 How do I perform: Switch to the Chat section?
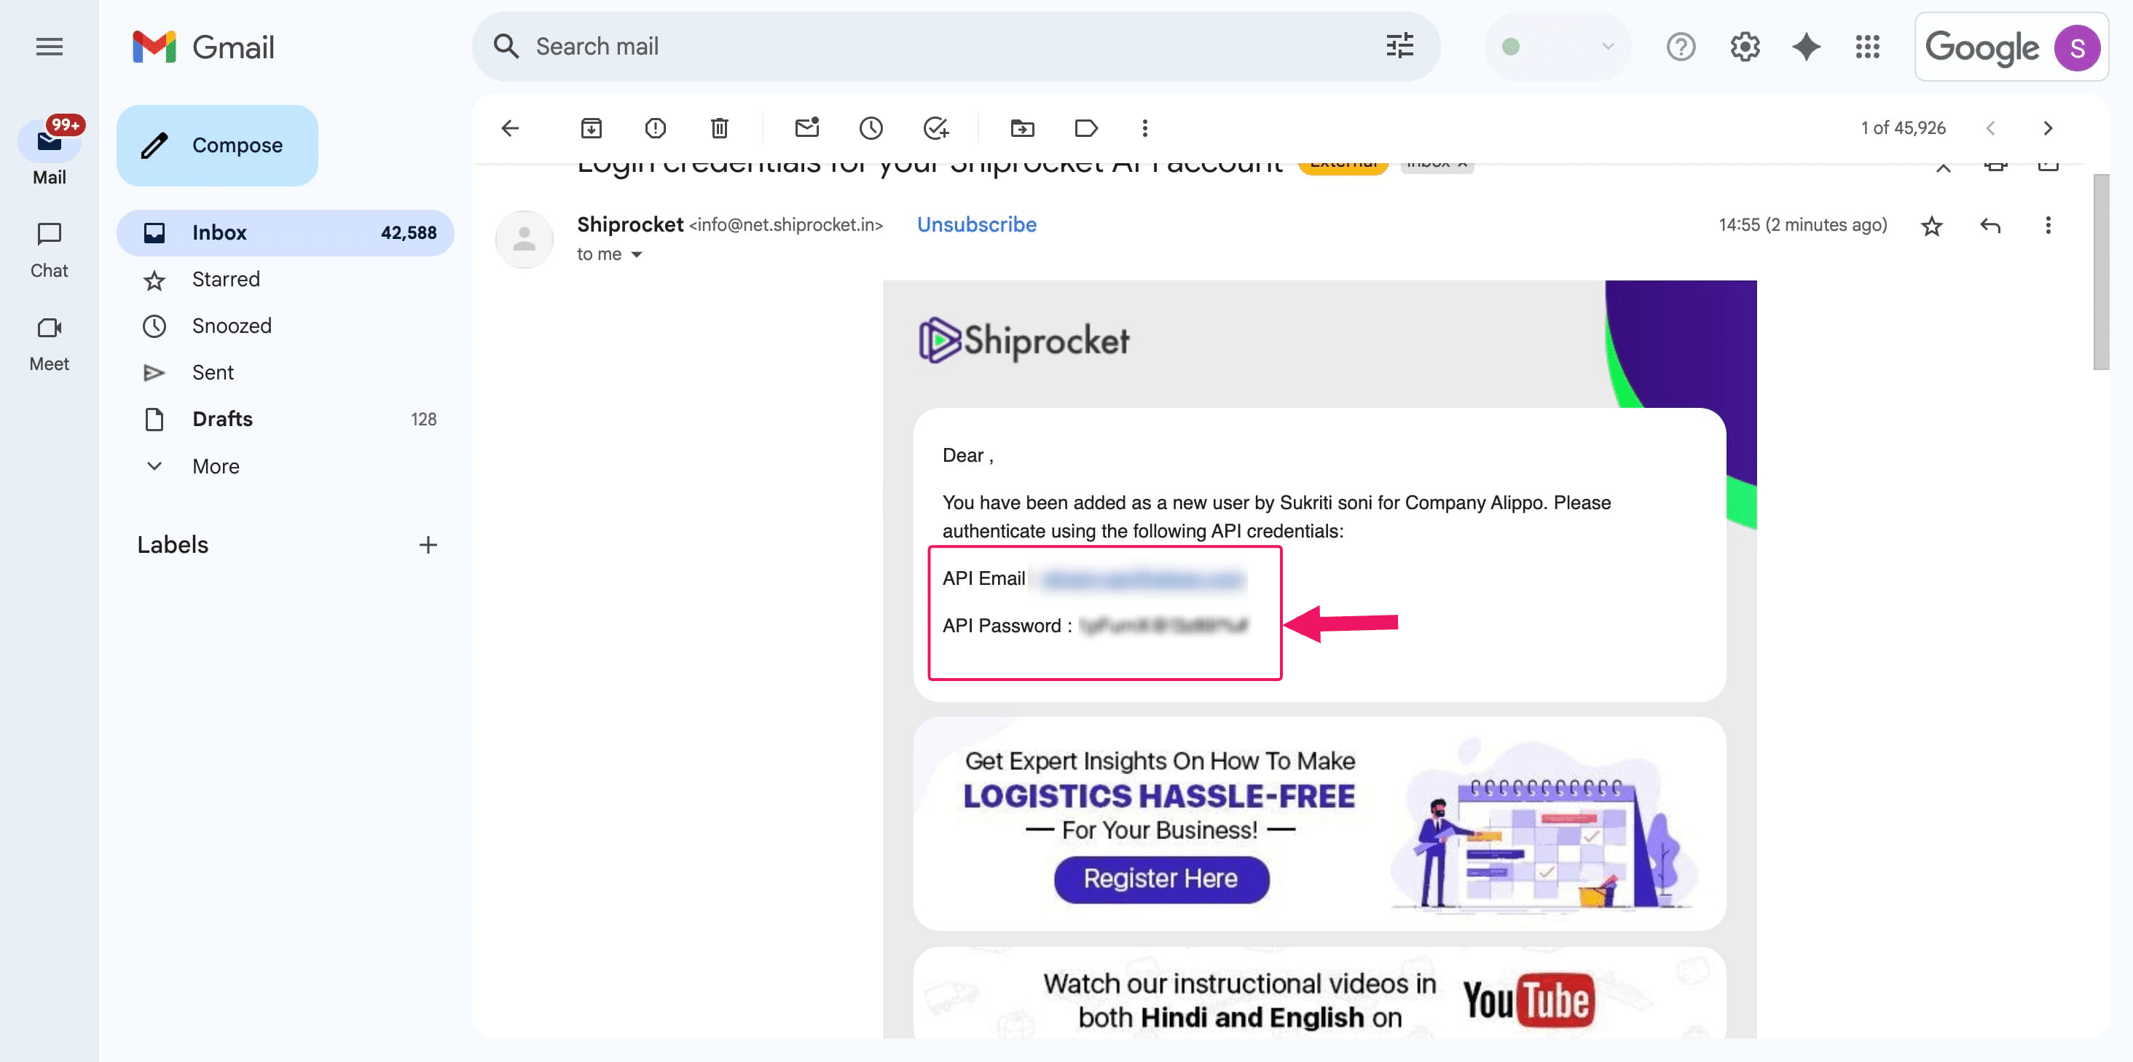point(49,248)
